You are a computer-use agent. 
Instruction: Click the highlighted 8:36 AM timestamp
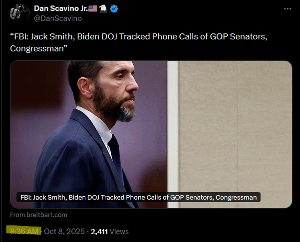(24, 232)
